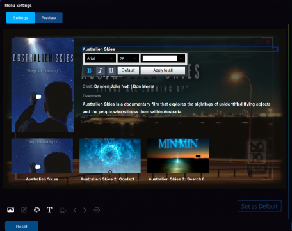This screenshot has width=292, height=231.
Task: Switch to the Preview tab
Action: [49, 18]
